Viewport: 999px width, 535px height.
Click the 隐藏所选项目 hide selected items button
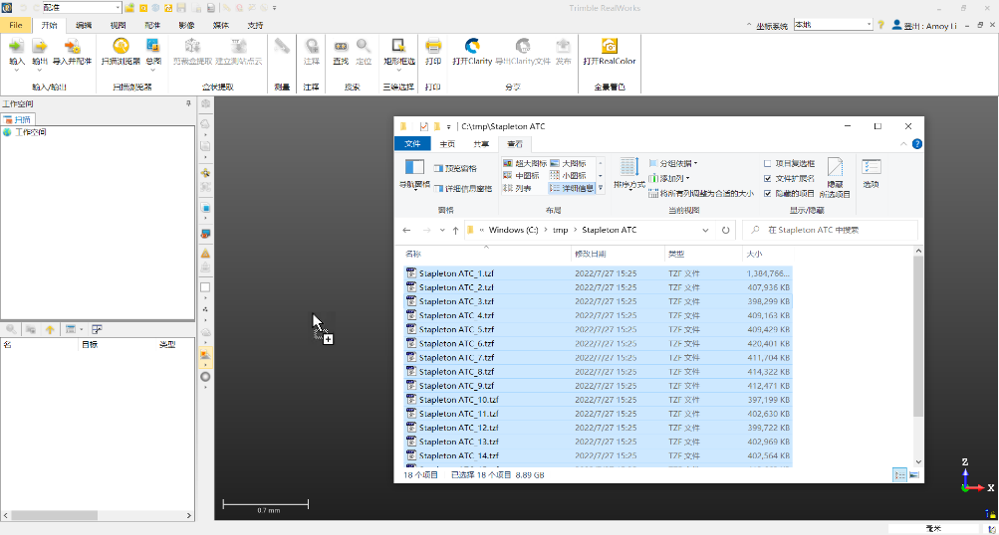click(x=835, y=178)
